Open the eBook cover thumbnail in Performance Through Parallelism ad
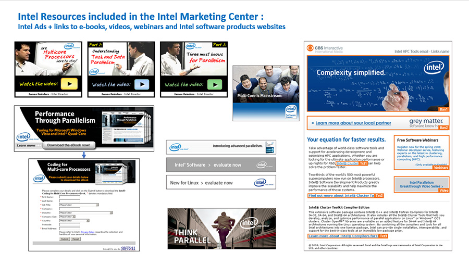 (x=126, y=128)
